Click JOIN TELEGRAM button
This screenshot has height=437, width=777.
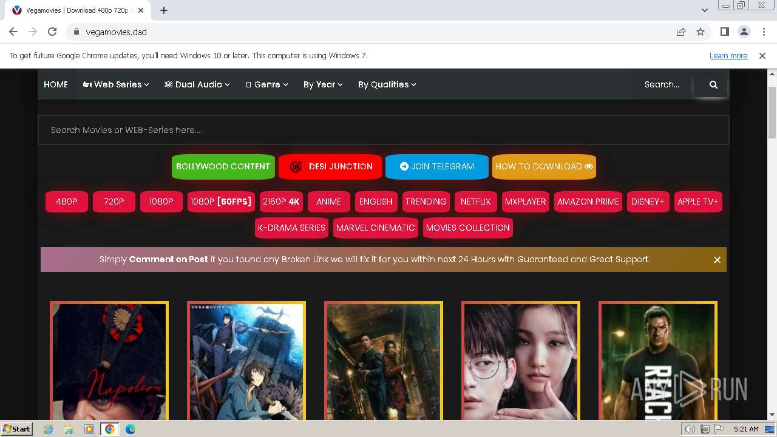tap(437, 166)
